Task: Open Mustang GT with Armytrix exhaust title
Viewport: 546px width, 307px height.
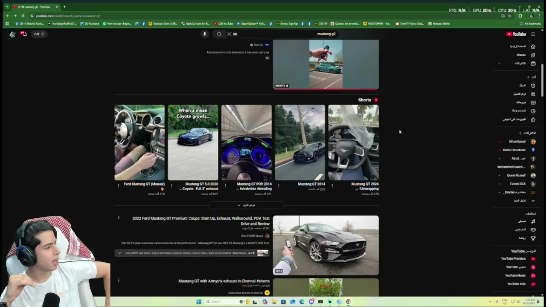Action: click(x=224, y=281)
